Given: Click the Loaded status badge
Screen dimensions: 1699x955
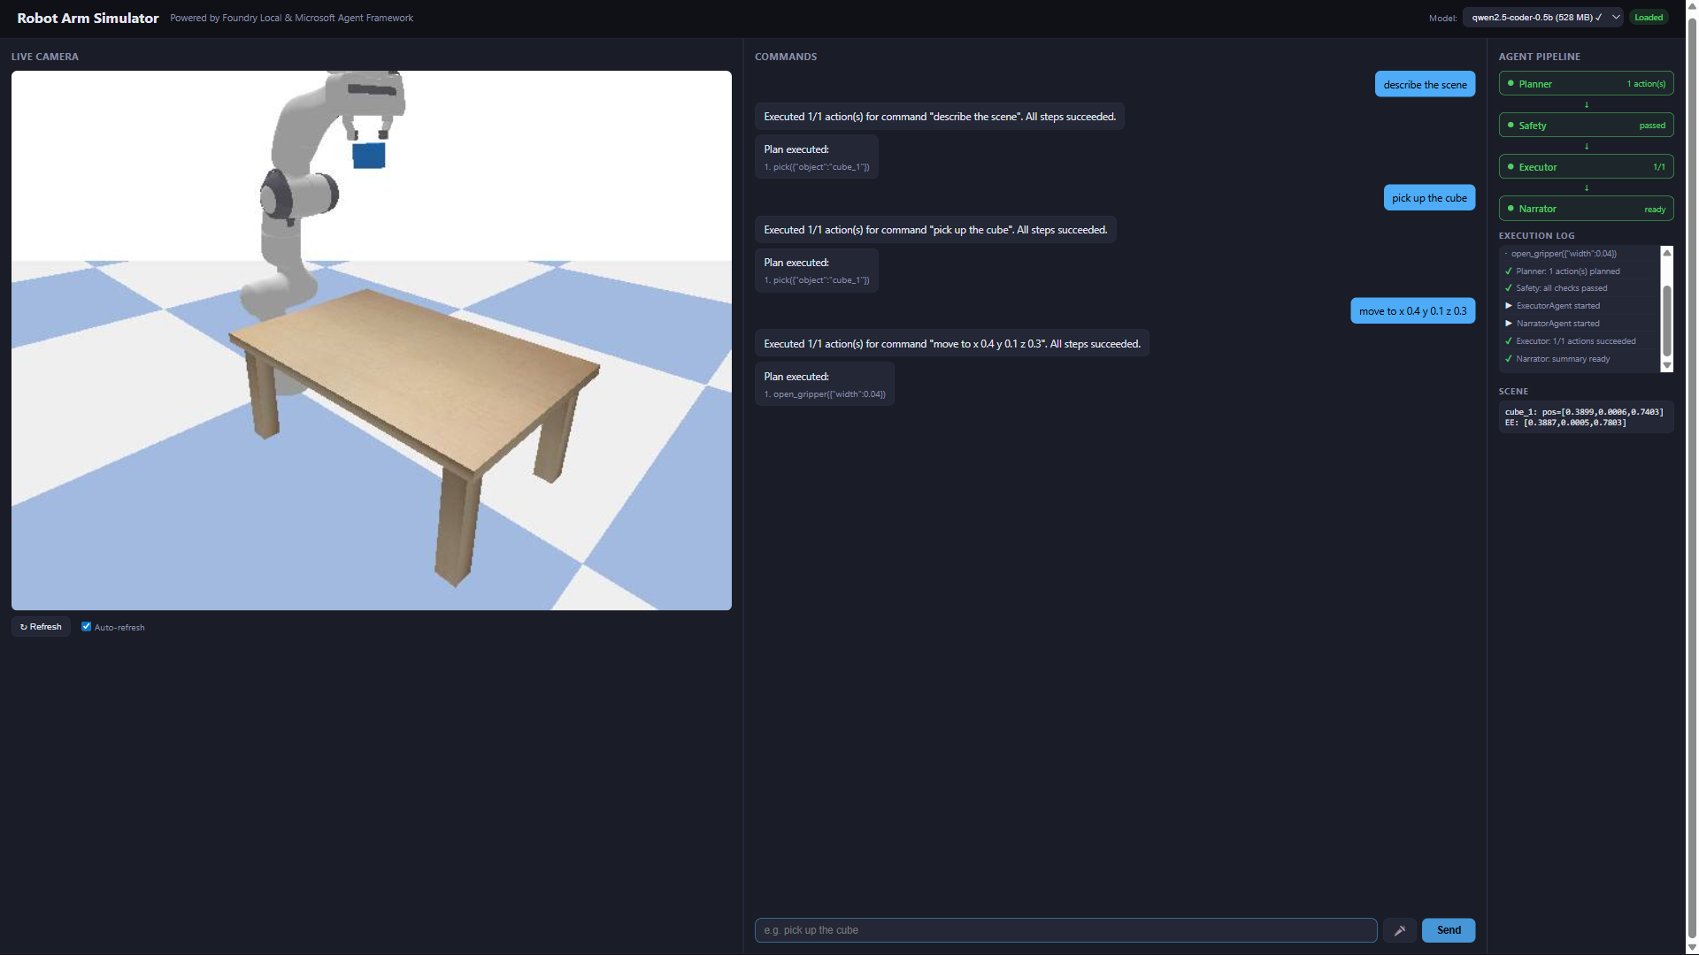Looking at the screenshot, I should point(1649,18).
